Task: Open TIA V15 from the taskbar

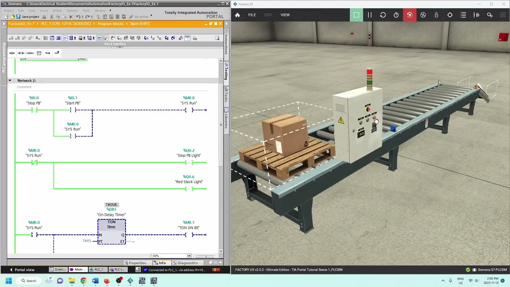Action: click(x=154, y=281)
